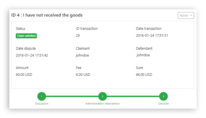
Task: Click Defendant name johndoe
Action: (143, 55)
